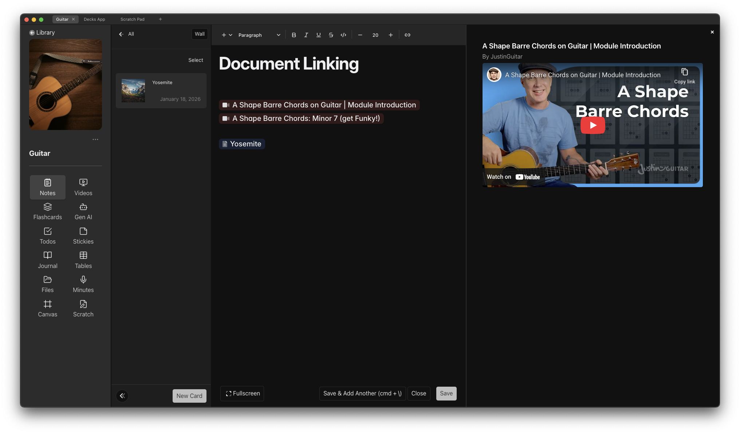The image size is (740, 434).
Task: Open the Gen AI panel
Action: tap(83, 211)
